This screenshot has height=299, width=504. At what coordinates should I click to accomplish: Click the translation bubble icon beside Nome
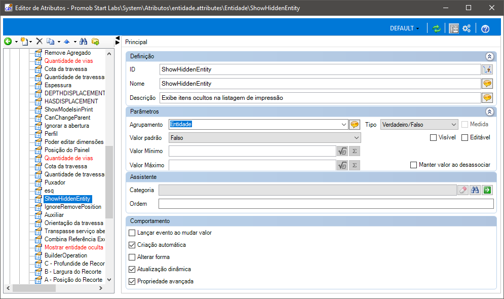pos(487,84)
